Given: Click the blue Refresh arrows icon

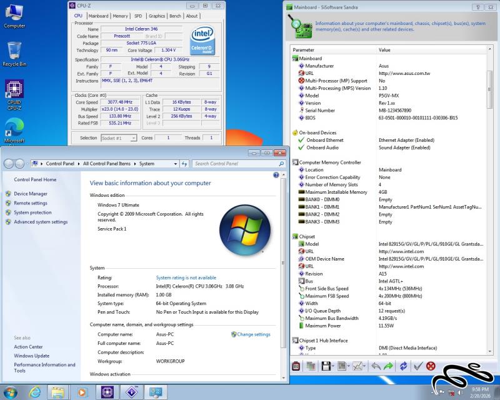Looking at the screenshot, I should pyautogui.click(x=403, y=366).
